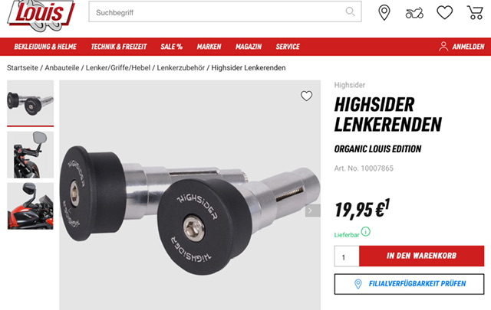Click the Lieferbar info icon
The width and height of the screenshot is (491, 310).
click(365, 232)
